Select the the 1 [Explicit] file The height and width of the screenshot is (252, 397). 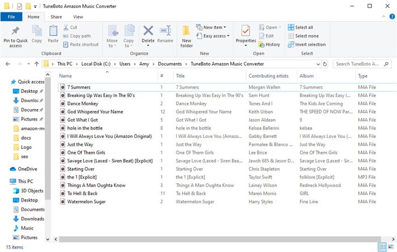82,177
